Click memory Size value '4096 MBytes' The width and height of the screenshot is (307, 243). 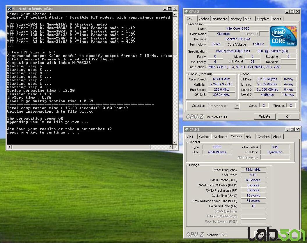217,152
